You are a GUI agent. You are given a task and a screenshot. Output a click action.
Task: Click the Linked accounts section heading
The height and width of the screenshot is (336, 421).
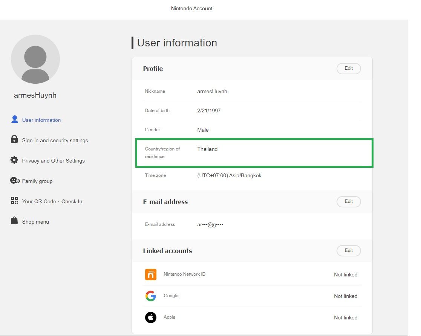point(168,251)
